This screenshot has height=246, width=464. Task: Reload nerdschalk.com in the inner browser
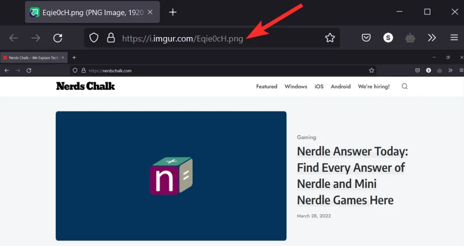pos(28,70)
